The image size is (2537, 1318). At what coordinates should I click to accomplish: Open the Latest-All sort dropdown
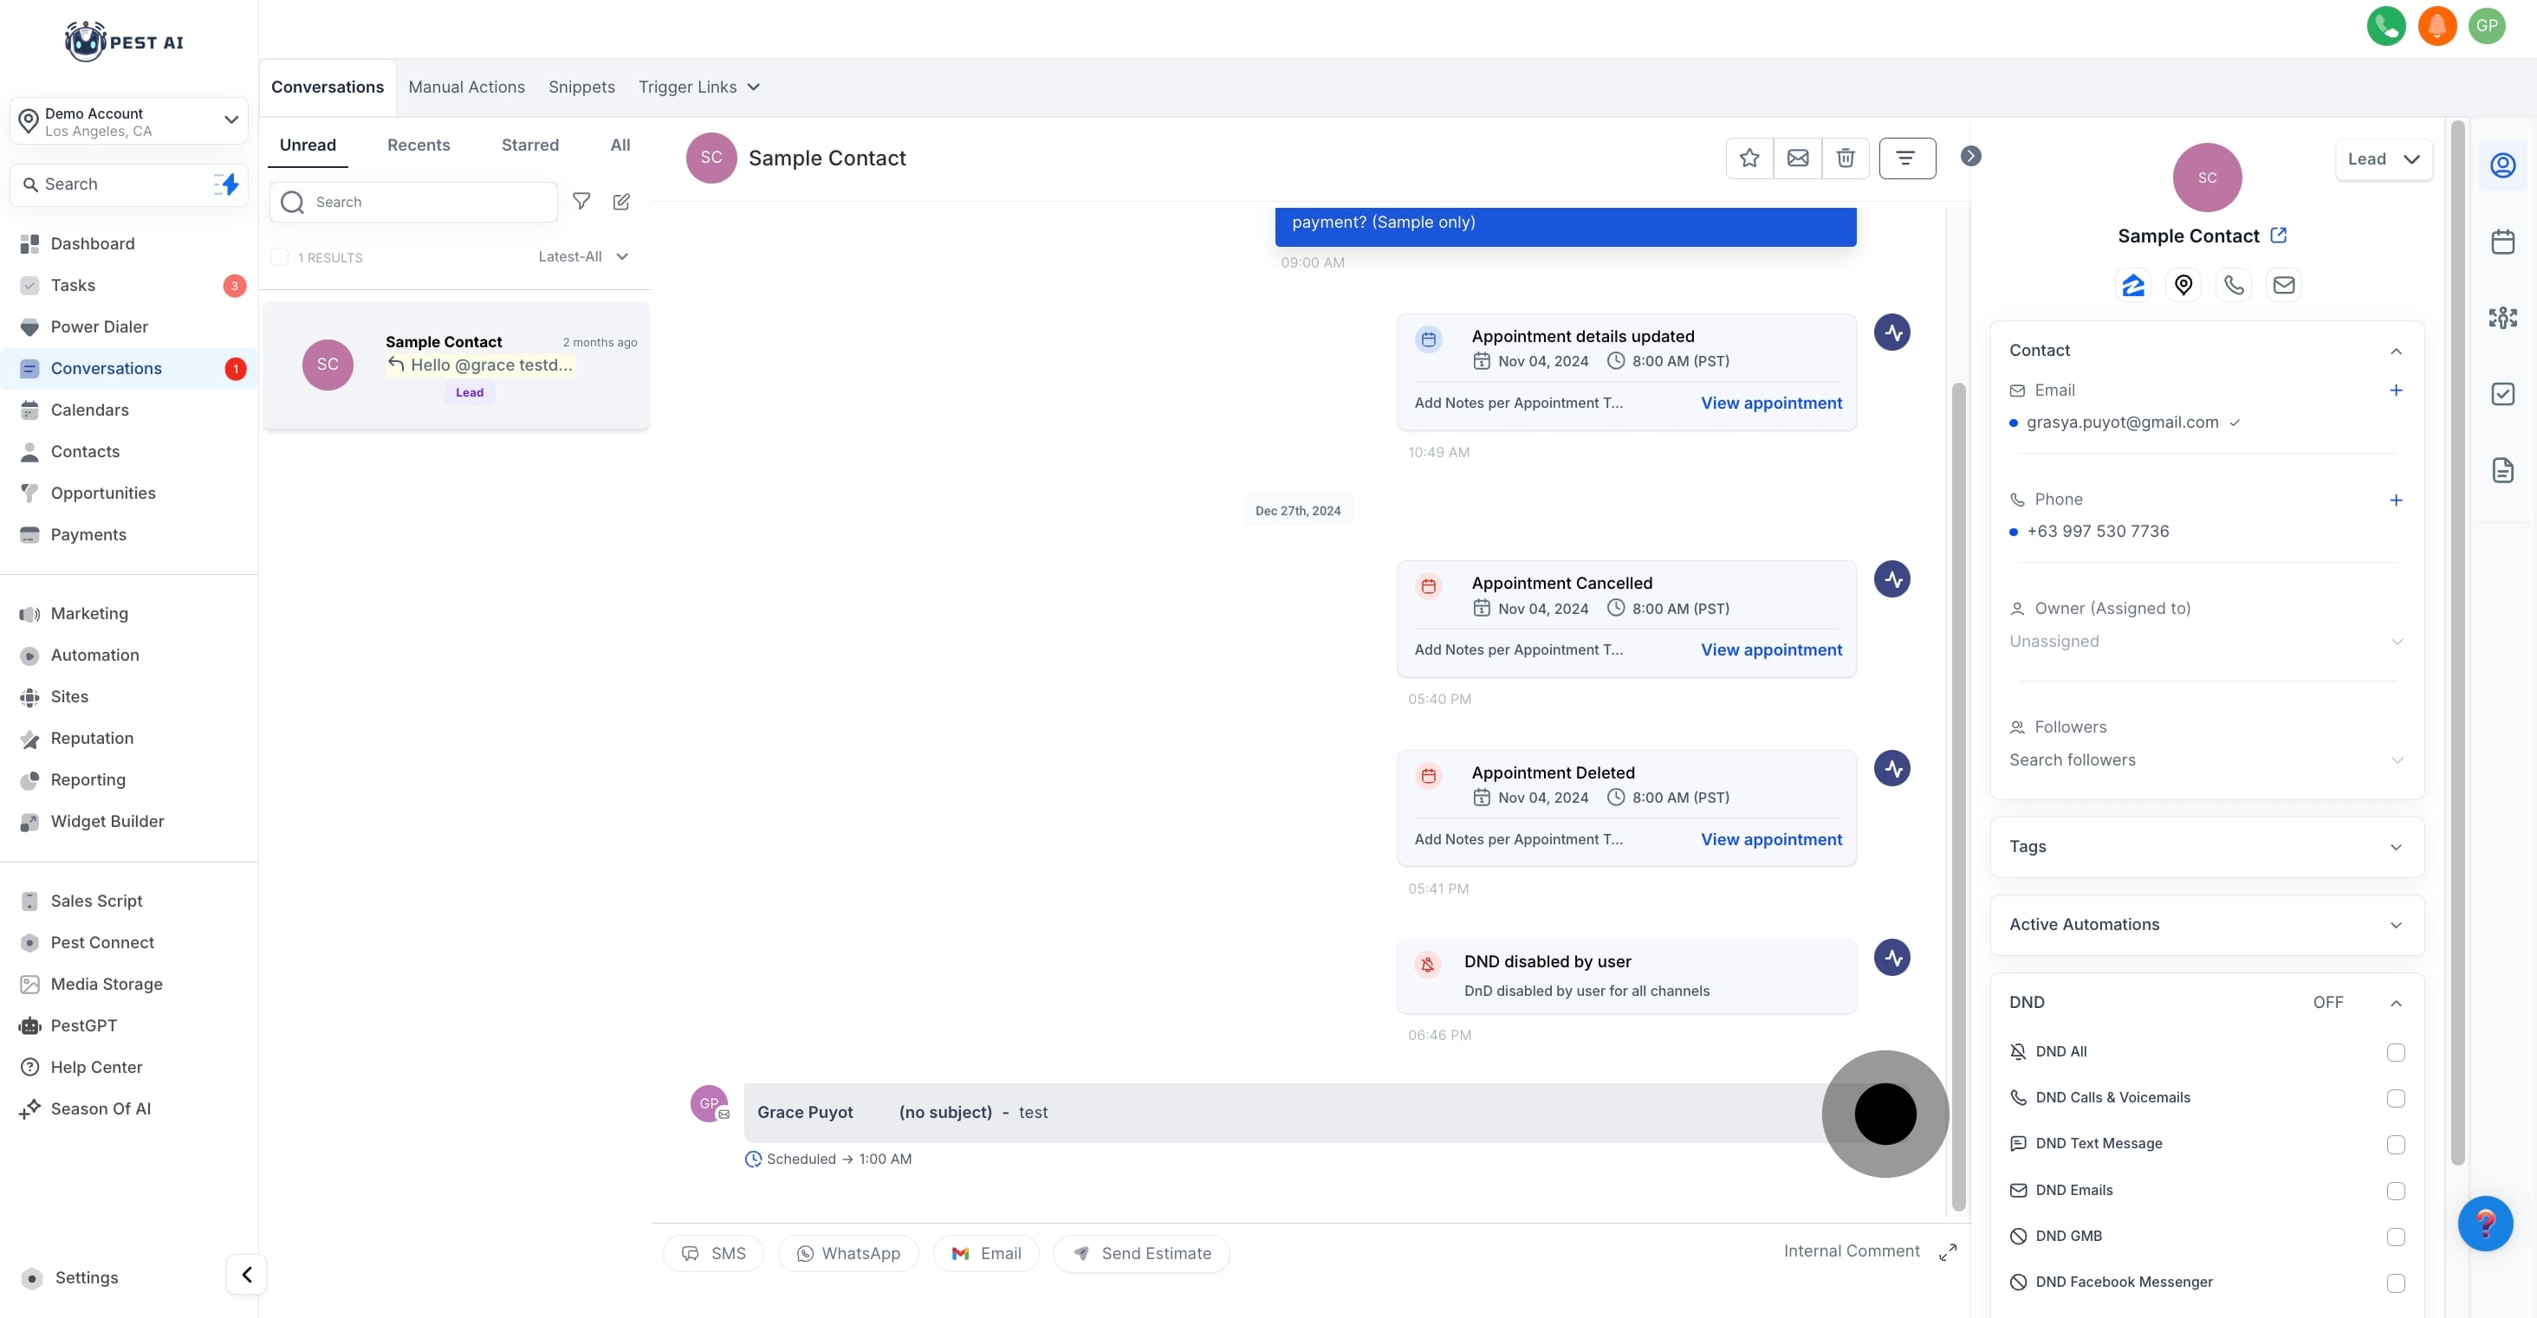coord(583,257)
